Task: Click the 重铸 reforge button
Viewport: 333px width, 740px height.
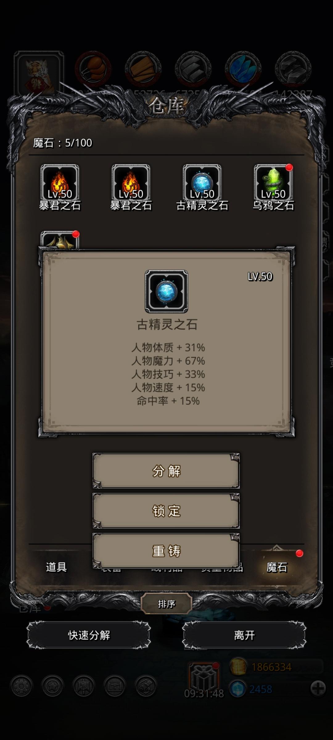Action: pyautogui.click(x=166, y=551)
